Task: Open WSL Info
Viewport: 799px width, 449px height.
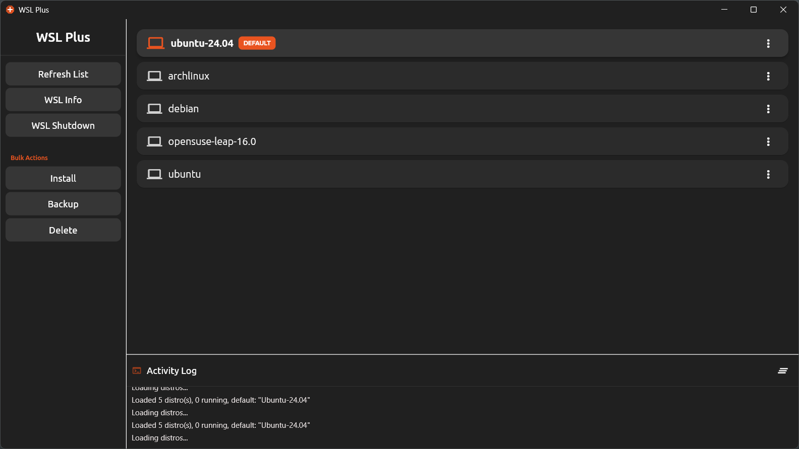Action: (63, 100)
